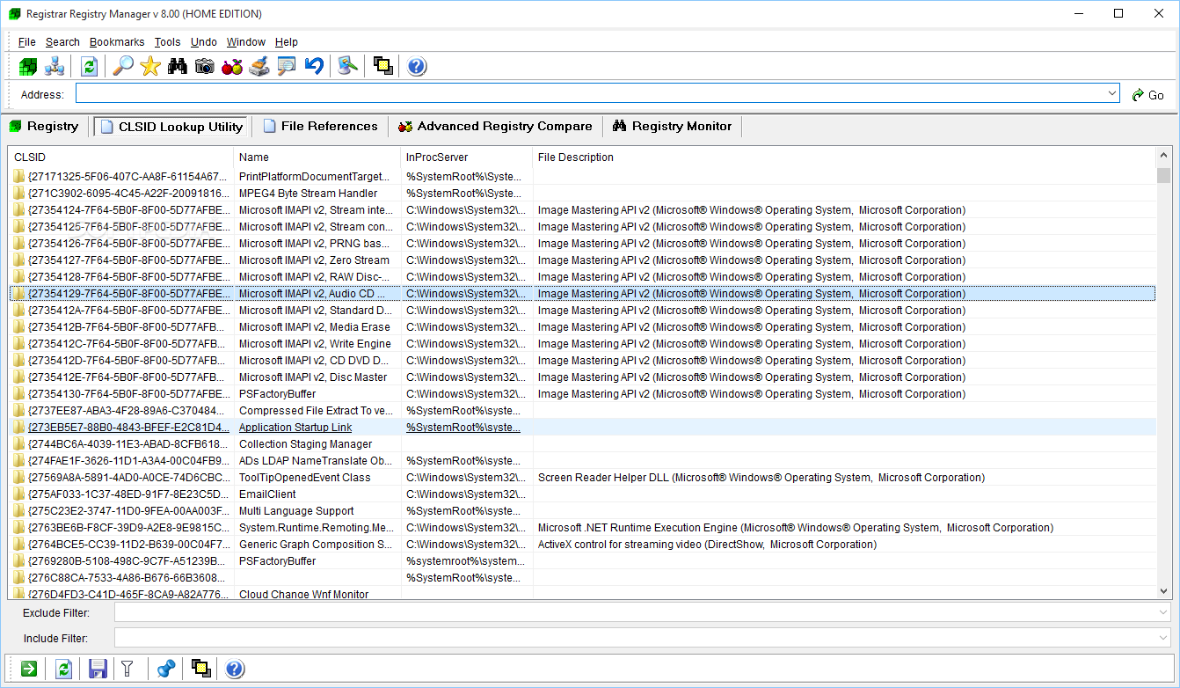1180x688 pixels.
Task: Select the Microsoft IMAPI v2, Write Engine row
Action: [582, 344]
